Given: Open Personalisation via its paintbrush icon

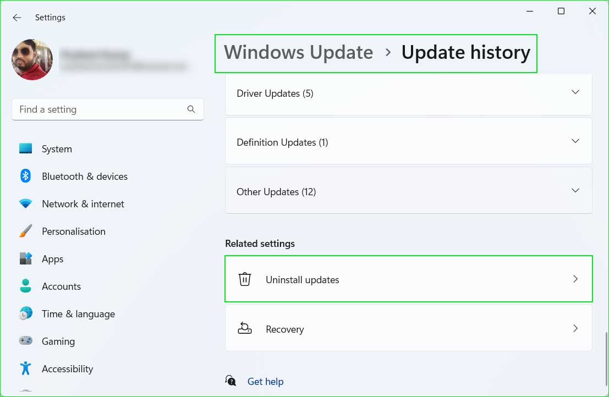Looking at the screenshot, I should coord(26,231).
